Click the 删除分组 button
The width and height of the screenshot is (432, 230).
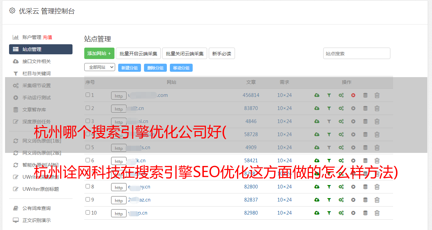[155, 68]
